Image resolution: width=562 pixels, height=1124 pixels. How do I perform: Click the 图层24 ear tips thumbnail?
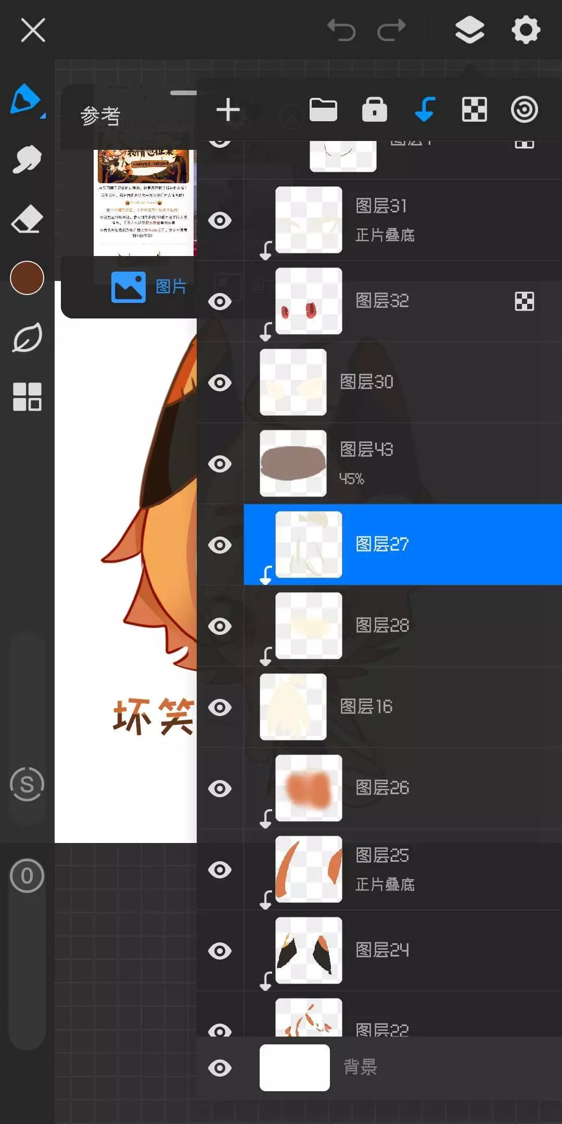[309, 950]
